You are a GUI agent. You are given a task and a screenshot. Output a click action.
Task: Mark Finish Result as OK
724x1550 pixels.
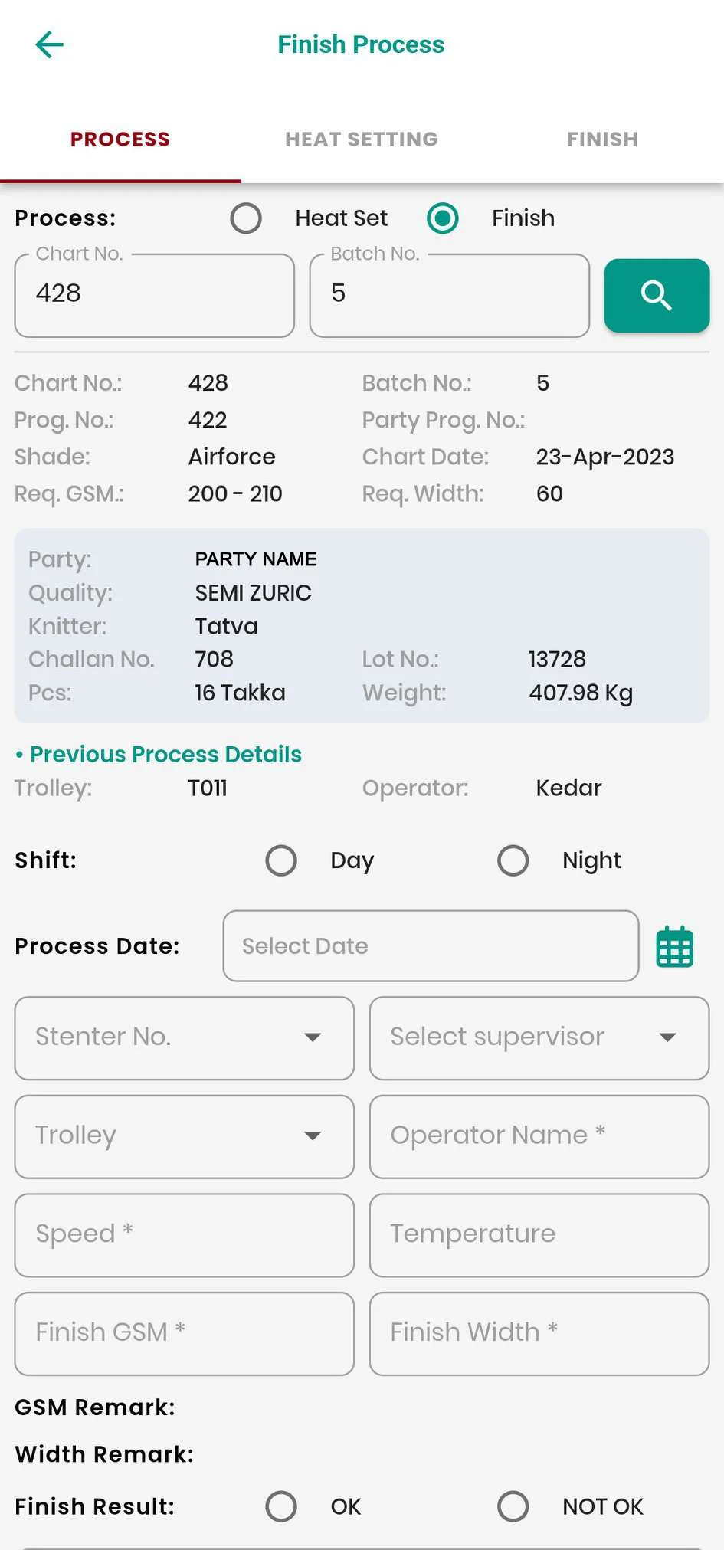tap(281, 1506)
